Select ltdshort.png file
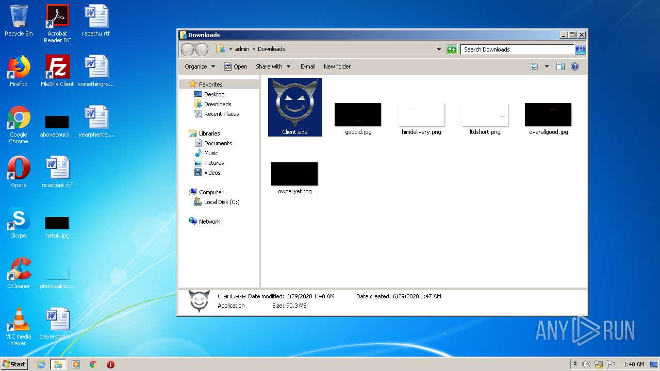 (x=485, y=119)
